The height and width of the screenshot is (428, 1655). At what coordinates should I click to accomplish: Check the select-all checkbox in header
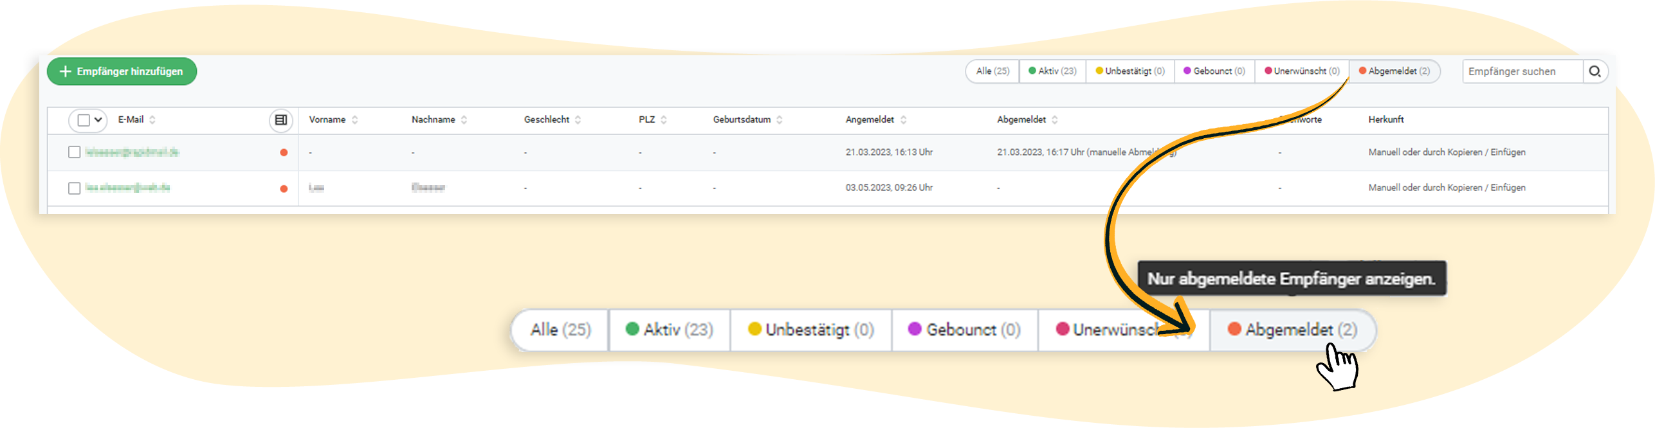(x=83, y=120)
